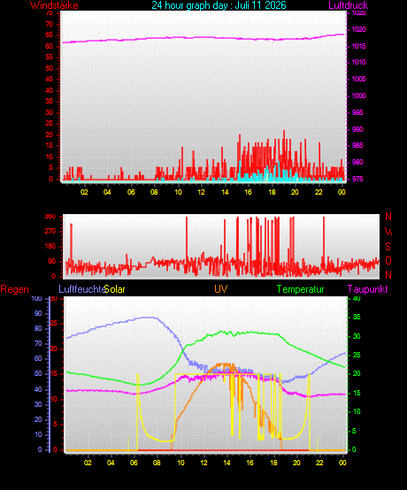The image size is (407, 490).
Task: Click hour 18 on wind chart axis
Action: [272, 192]
